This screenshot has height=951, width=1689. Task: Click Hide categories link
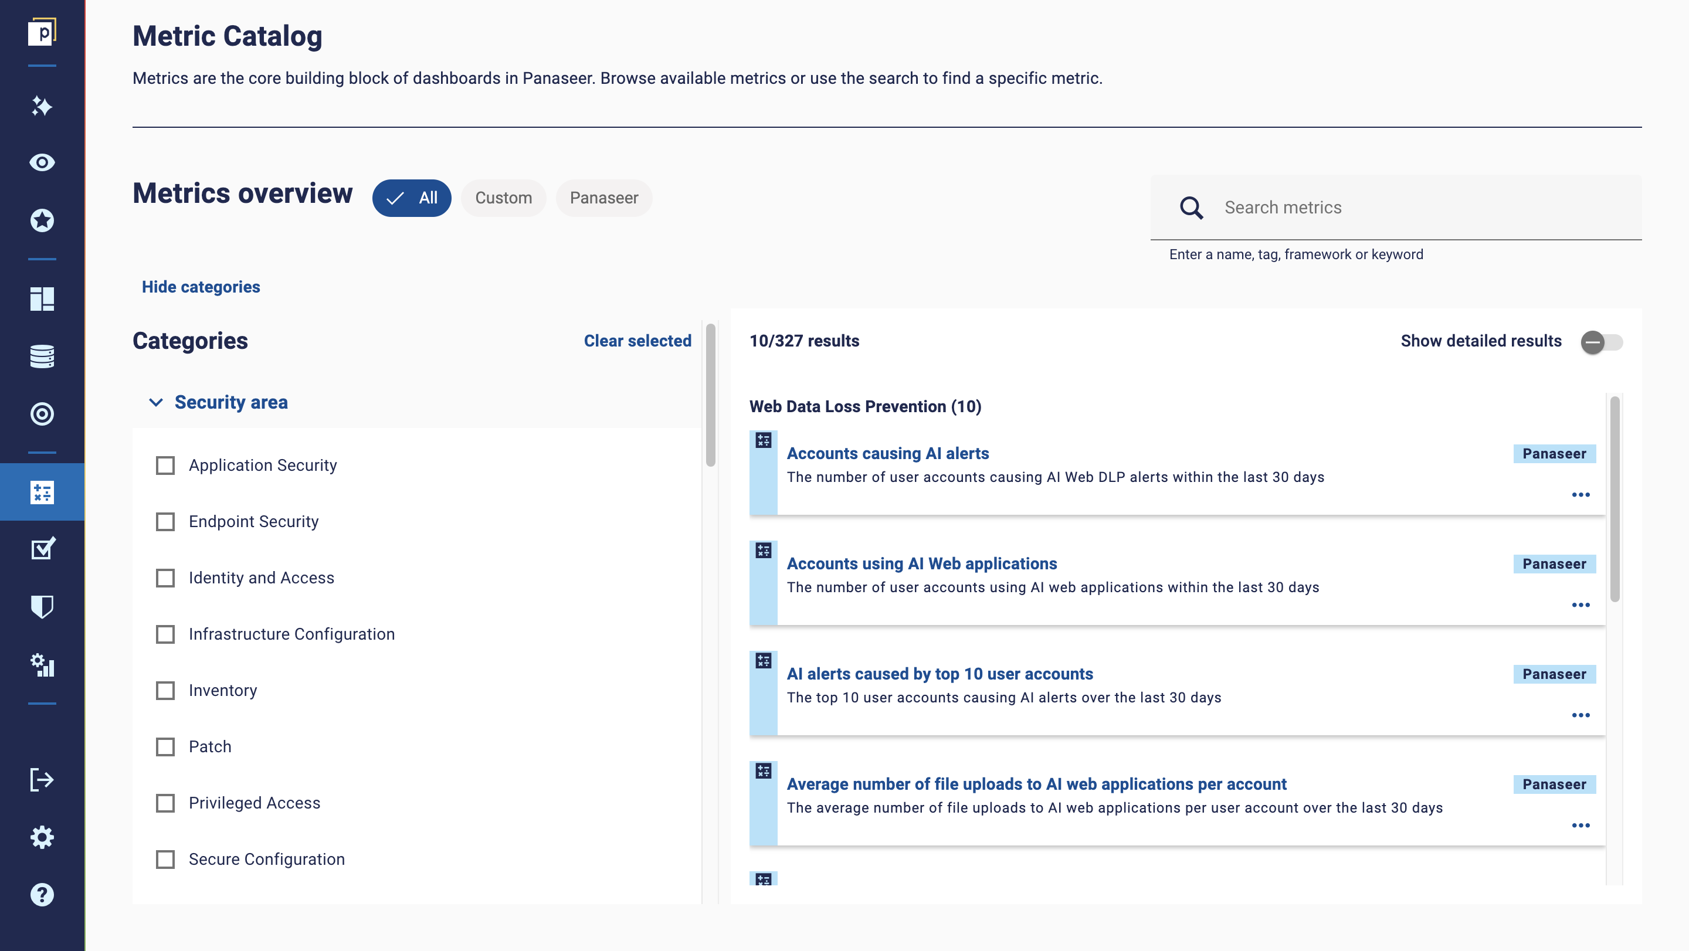click(x=201, y=287)
